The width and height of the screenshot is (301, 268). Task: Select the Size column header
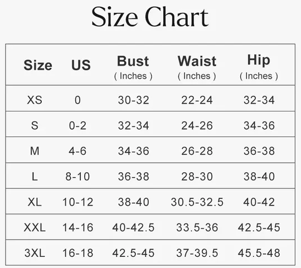pos(38,65)
